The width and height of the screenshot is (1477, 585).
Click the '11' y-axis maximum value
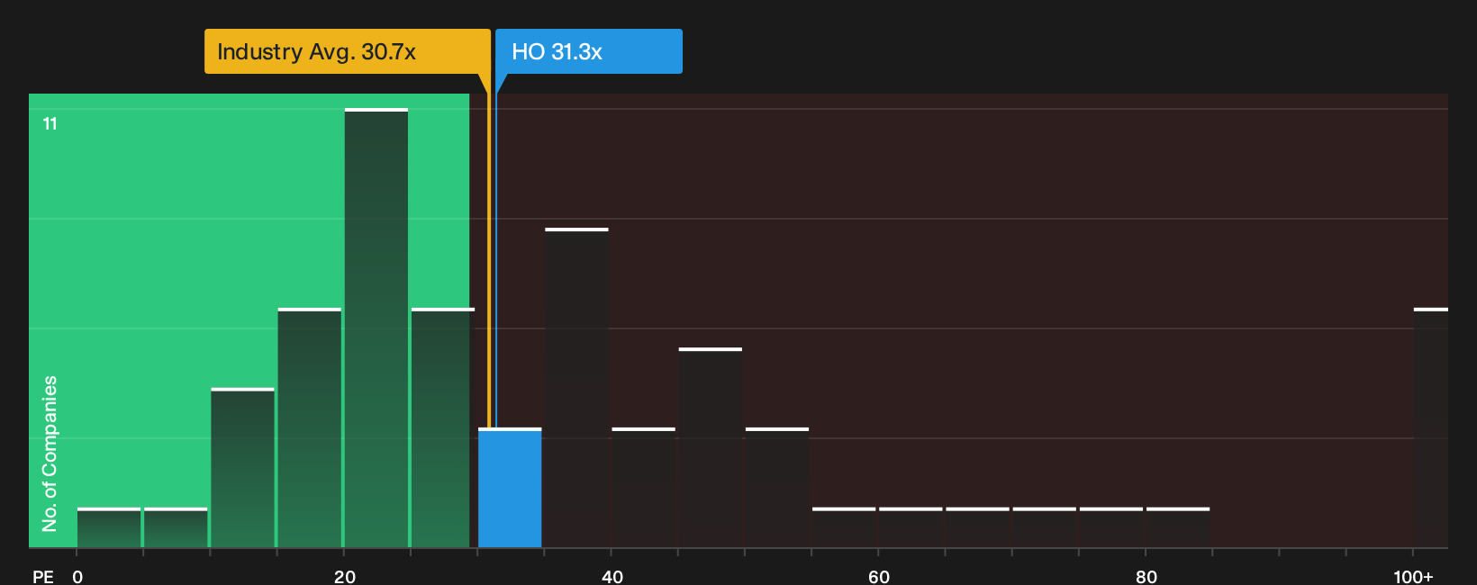click(x=50, y=124)
